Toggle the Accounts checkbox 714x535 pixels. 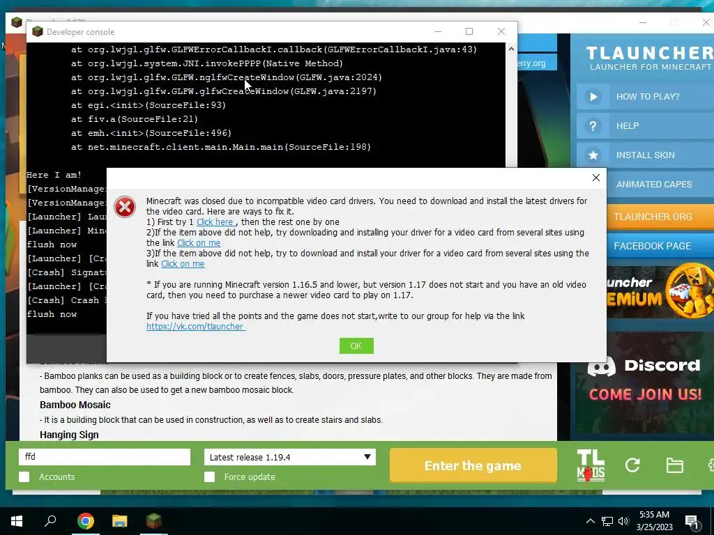pyautogui.click(x=24, y=476)
